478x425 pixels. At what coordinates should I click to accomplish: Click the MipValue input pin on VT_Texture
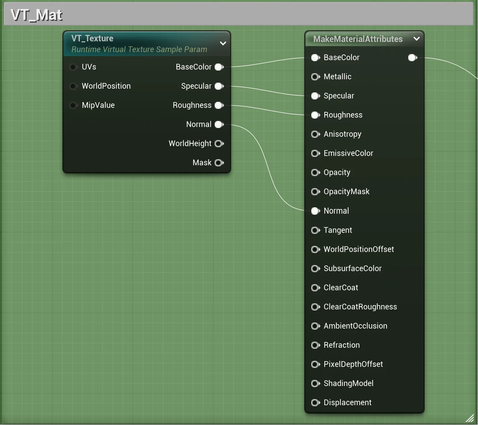click(x=73, y=105)
